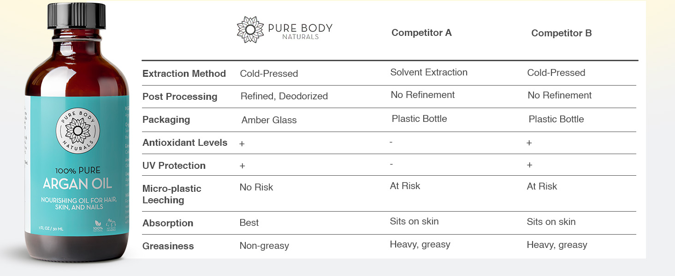Select the Competitor B column header

pos(561,33)
